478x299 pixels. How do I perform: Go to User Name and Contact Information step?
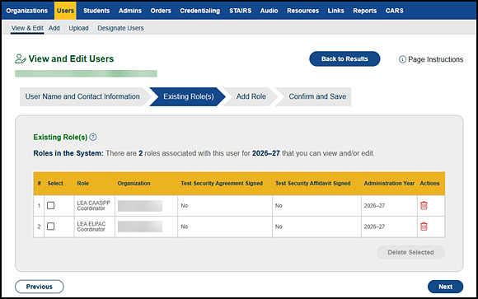pyautogui.click(x=82, y=96)
